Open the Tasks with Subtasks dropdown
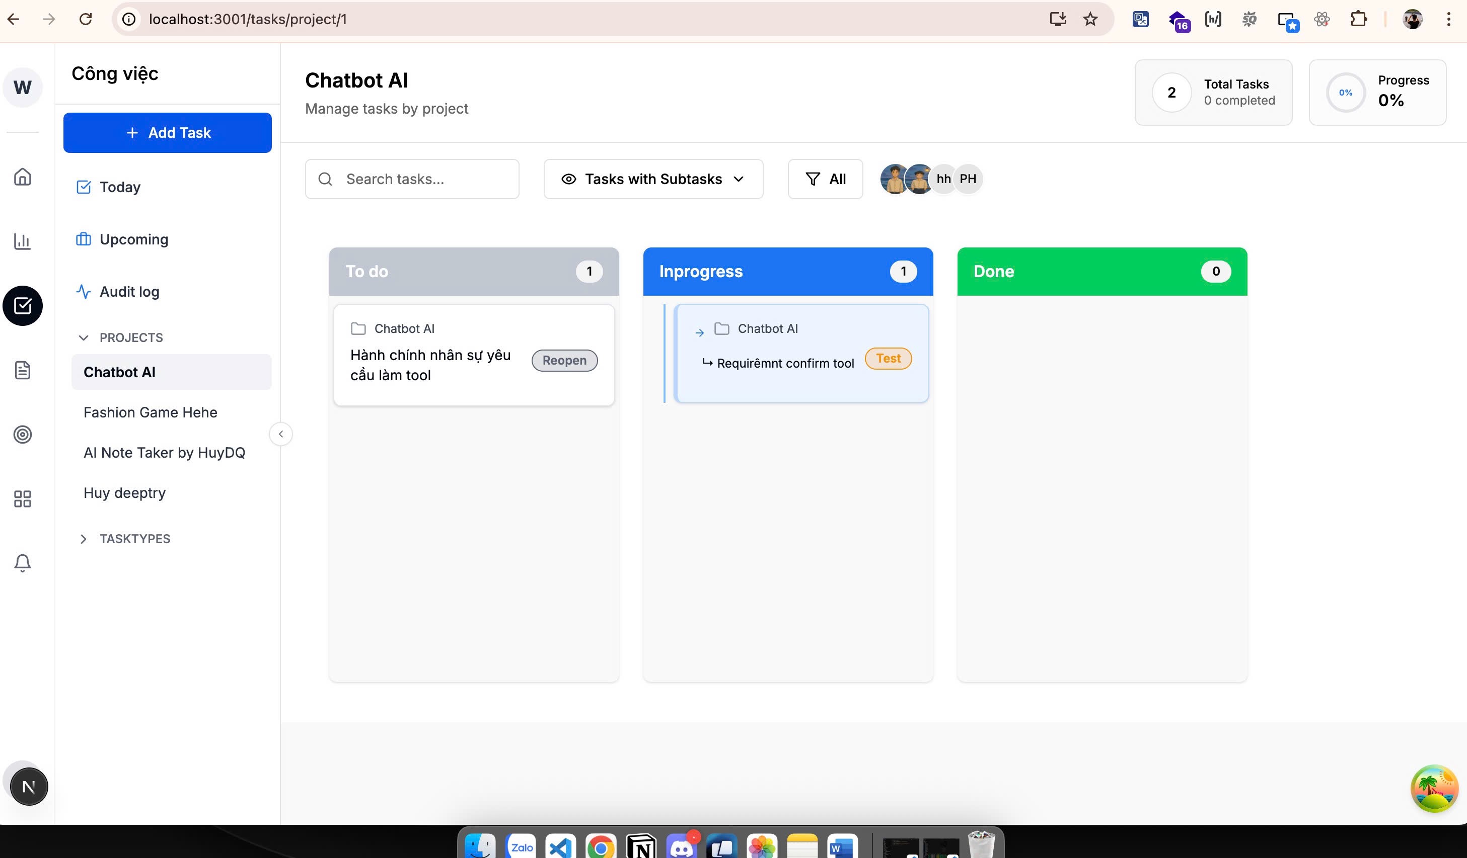The width and height of the screenshot is (1467, 858). coord(653,179)
